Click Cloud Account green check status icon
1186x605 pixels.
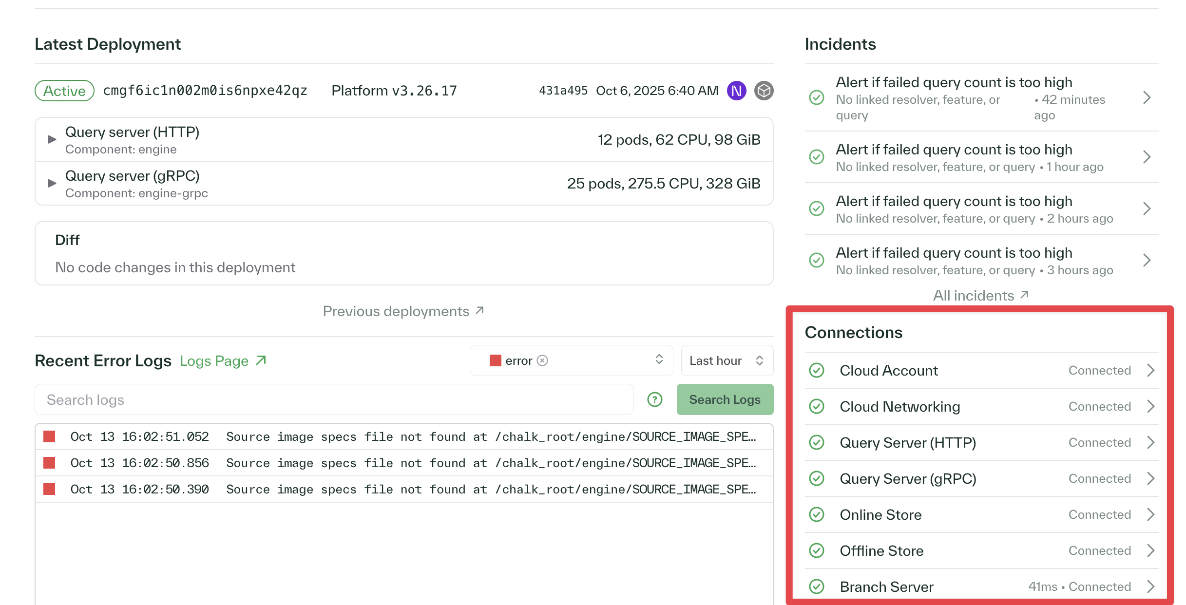[x=817, y=370]
